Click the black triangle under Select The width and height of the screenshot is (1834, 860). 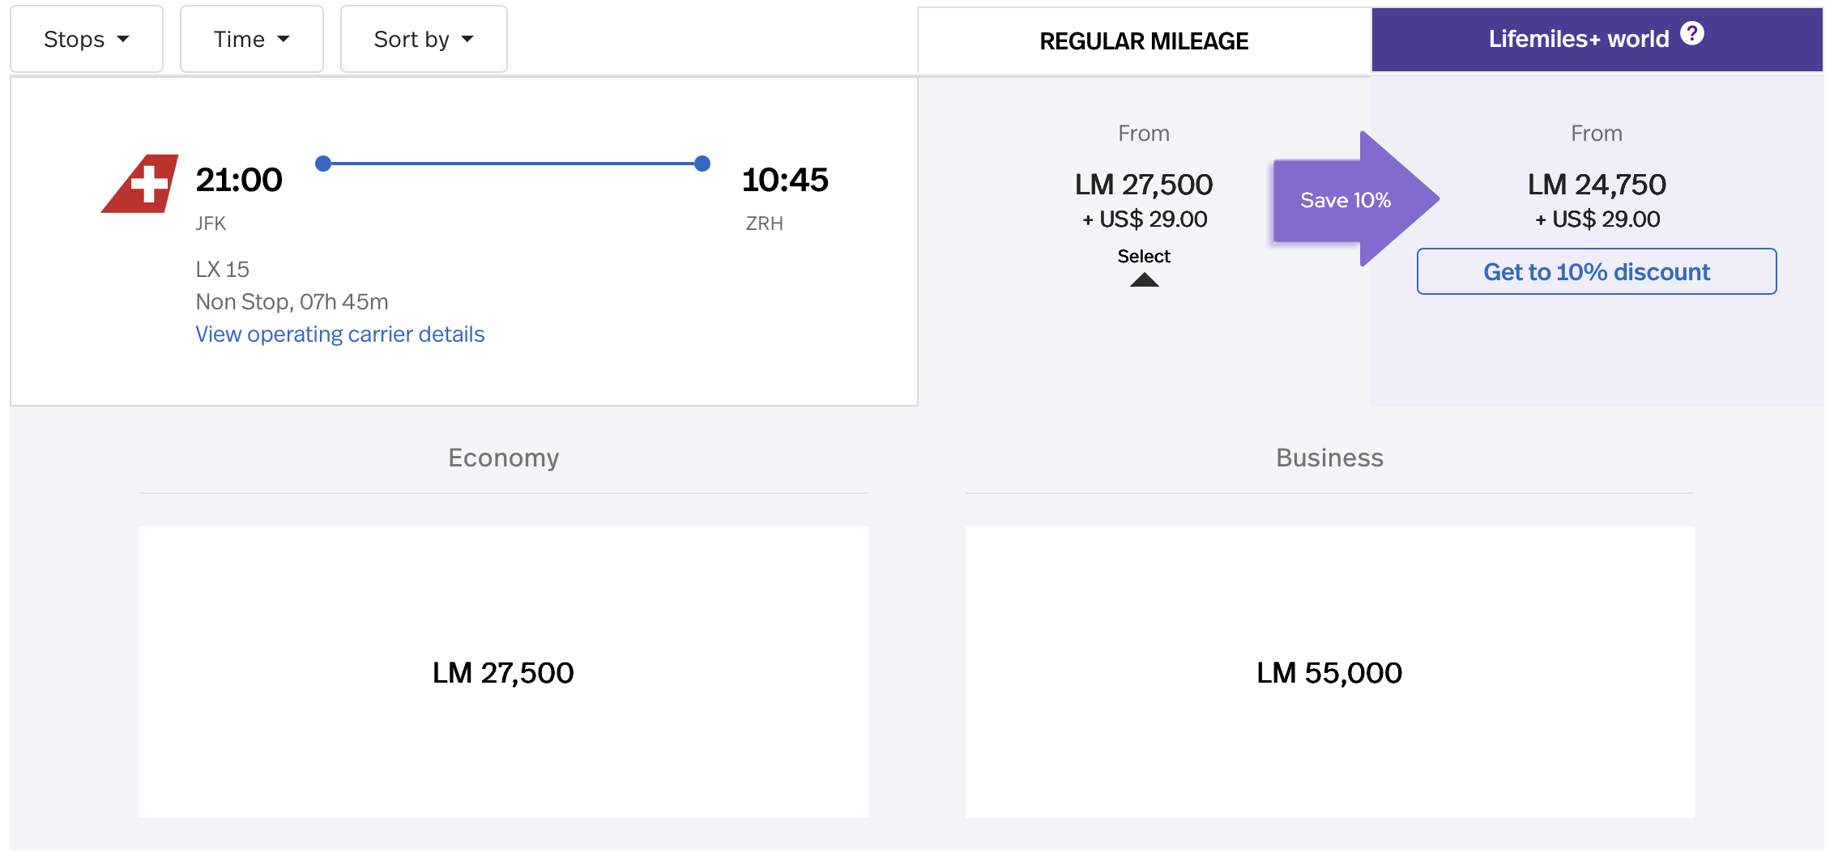coord(1144,280)
